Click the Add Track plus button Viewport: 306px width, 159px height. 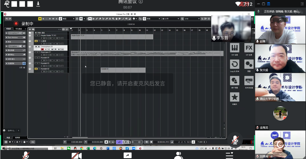point(30,29)
